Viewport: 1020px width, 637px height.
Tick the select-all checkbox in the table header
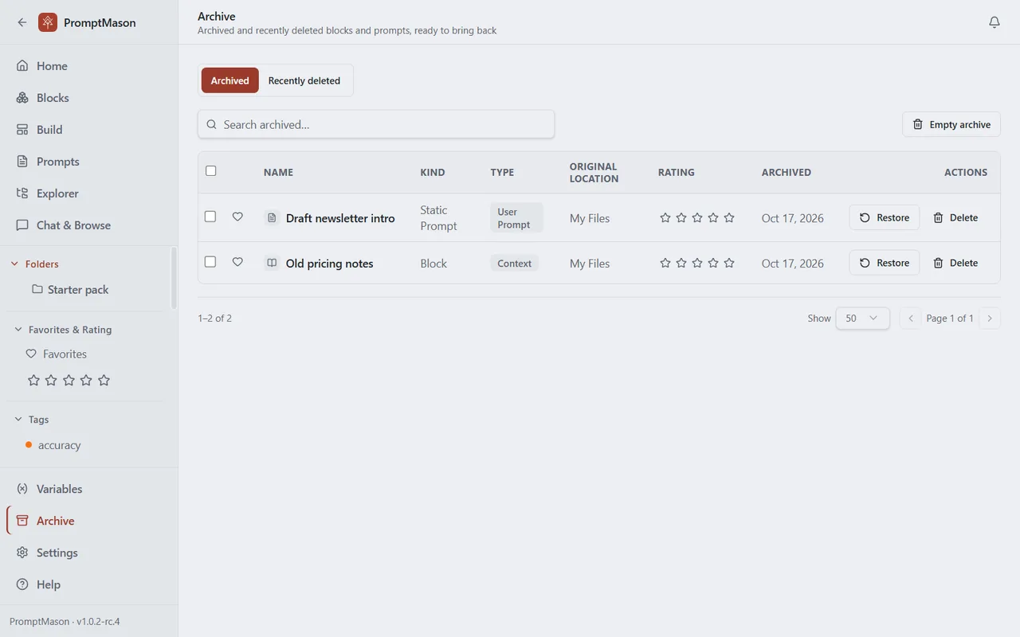point(211,170)
